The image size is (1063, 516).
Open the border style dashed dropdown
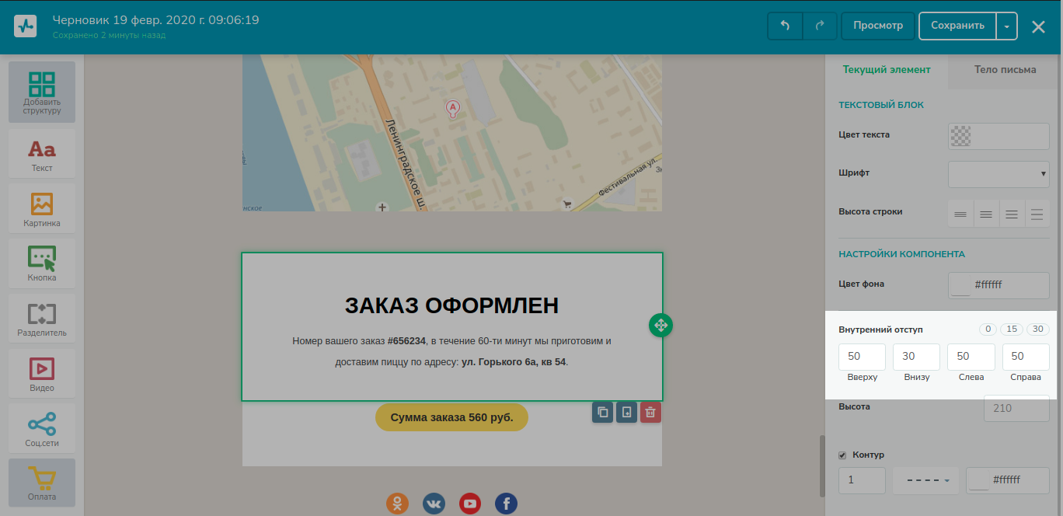925,480
